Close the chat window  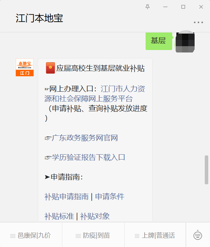click(x=201, y=7)
